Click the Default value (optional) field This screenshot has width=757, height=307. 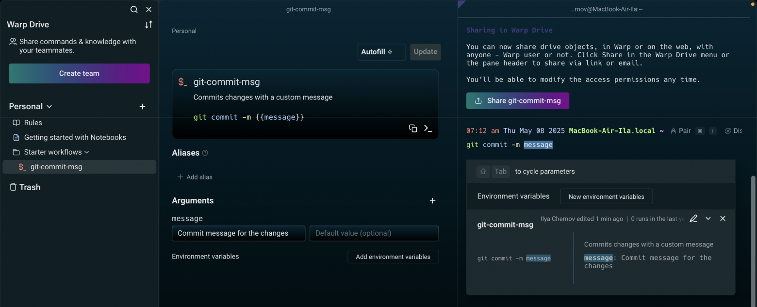tap(374, 233)
